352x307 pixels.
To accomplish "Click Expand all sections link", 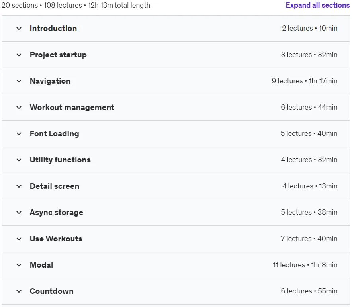I will (x=317, y=5).
